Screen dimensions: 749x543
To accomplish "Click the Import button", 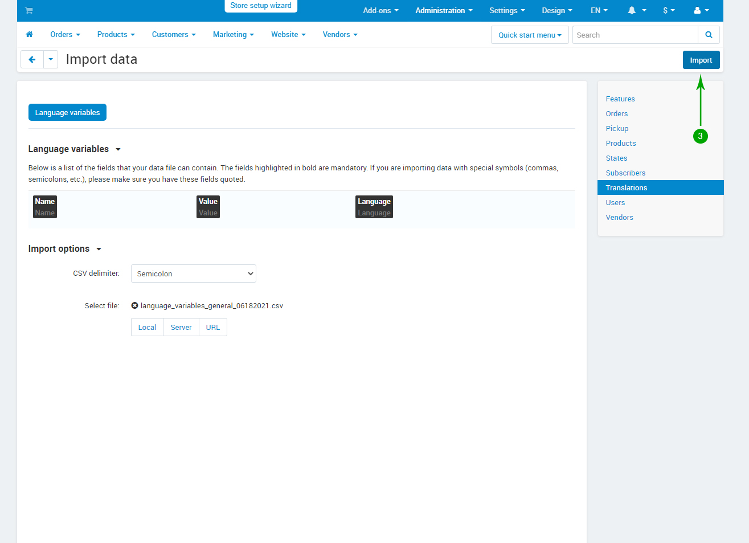I will 701,60.
